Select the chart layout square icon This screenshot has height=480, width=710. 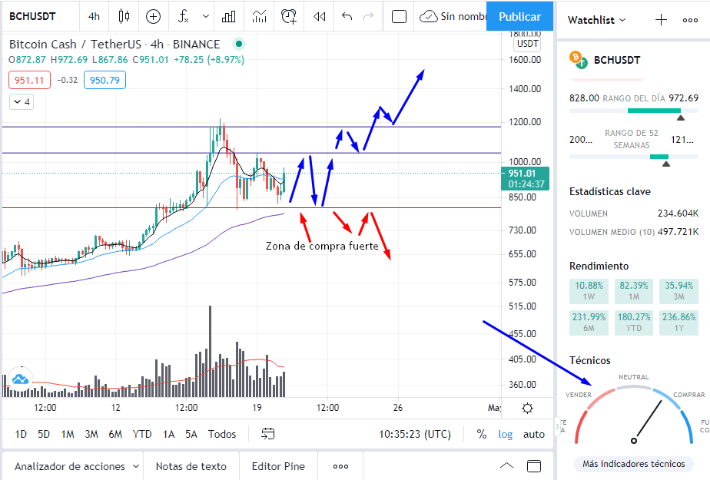(x=399, y=17)
